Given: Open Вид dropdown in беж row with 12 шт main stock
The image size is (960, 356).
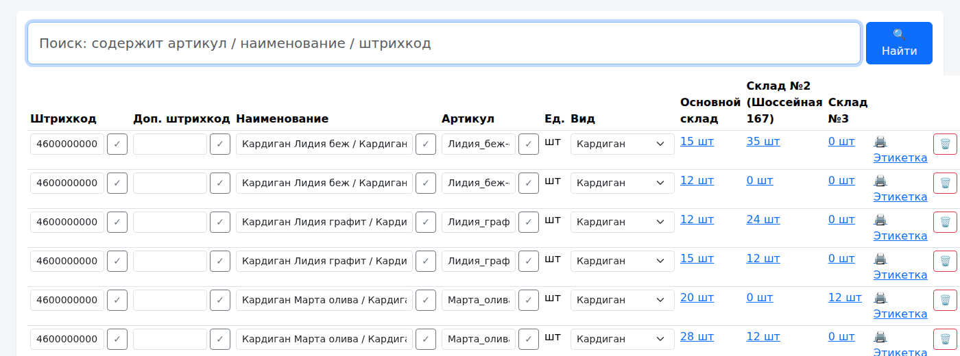Looking at the screenshot, I should click(622, 183).
